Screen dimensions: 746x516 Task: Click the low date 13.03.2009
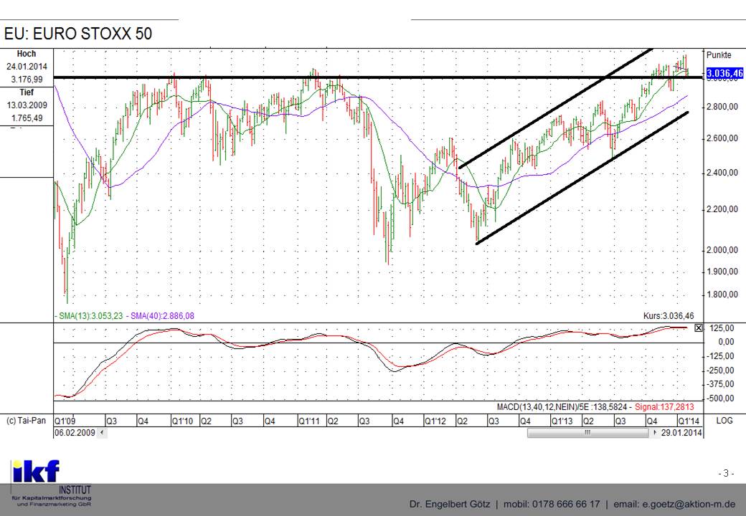pos(27,105)
